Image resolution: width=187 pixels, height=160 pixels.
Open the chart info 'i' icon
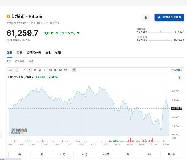point(180,78)
